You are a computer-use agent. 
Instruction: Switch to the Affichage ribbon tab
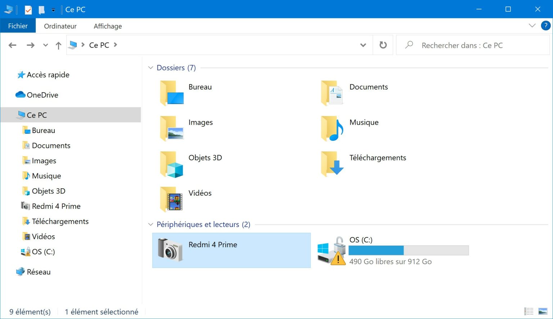click(107, 26)
